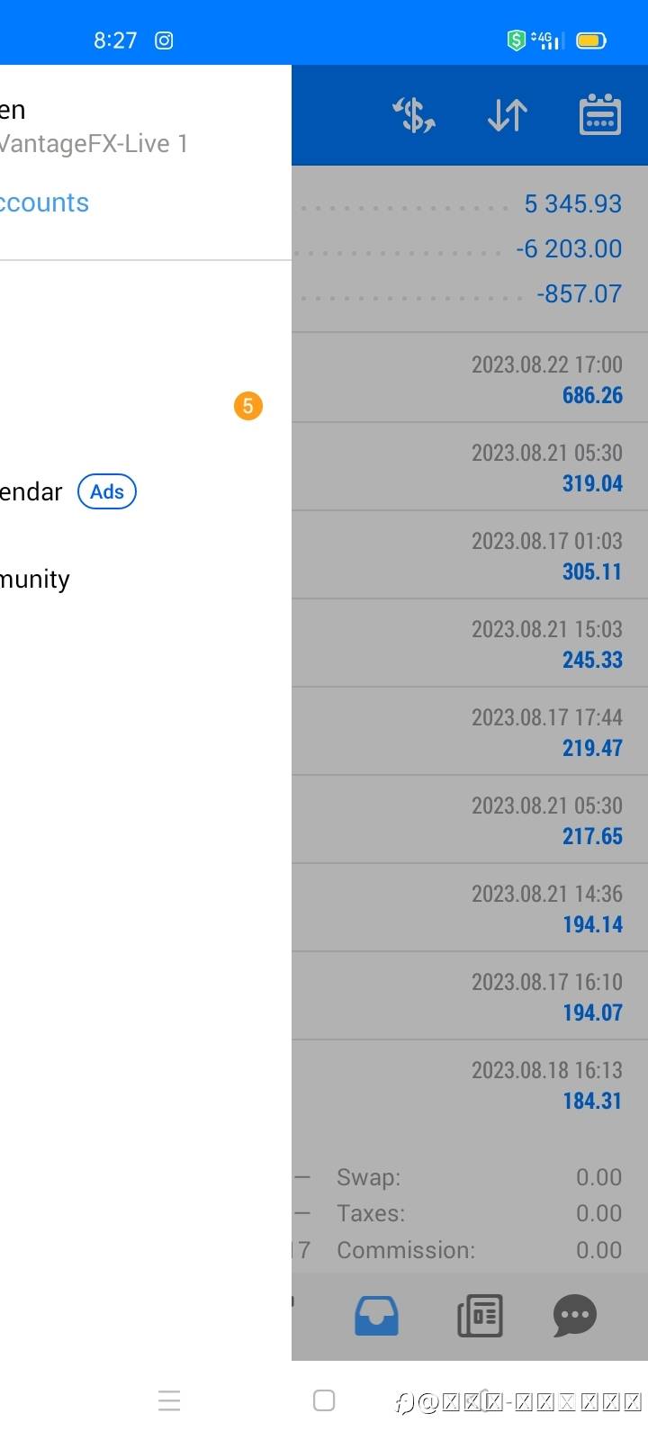Select the Calendar menu item
648x1440 pixels.
[31, 492]
